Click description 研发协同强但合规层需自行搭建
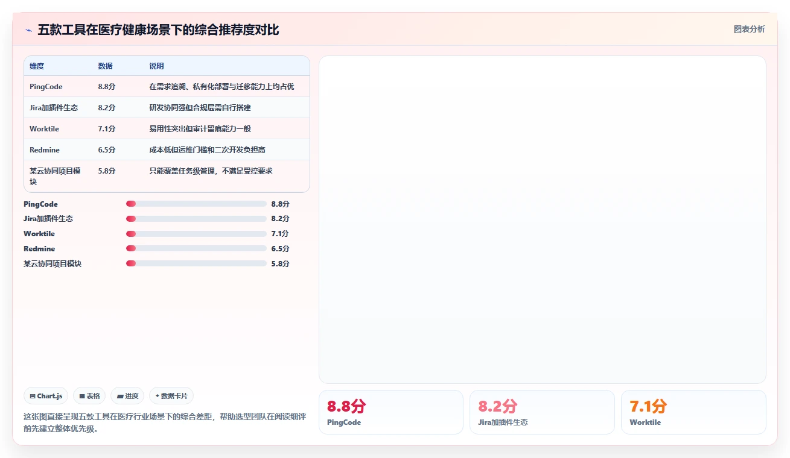Image resolution: width=790 pixels, height=458 pixels. point(200,108)
